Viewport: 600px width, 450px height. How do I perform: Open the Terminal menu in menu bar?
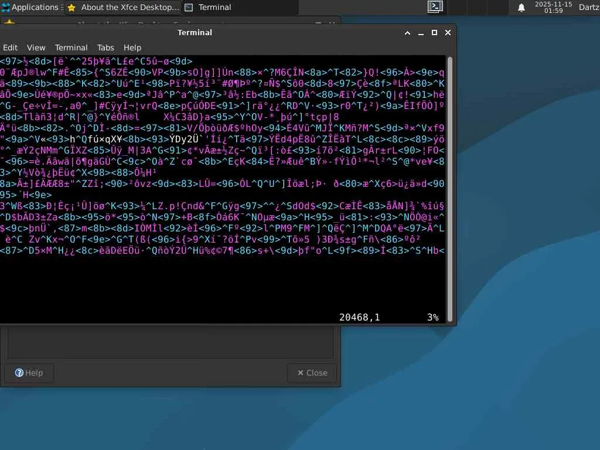coord(71,47)
